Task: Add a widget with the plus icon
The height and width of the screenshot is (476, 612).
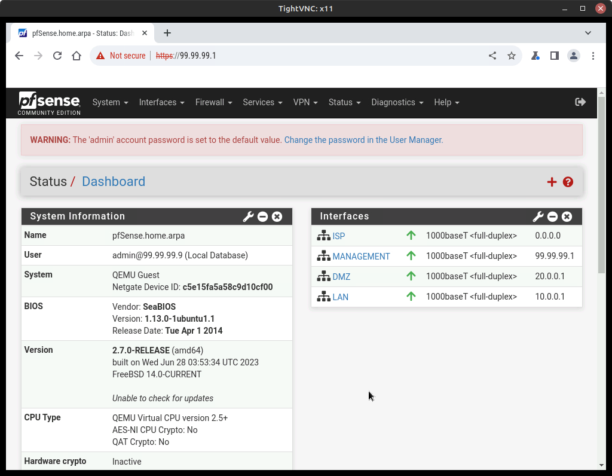Action: [x=552, y=182]
